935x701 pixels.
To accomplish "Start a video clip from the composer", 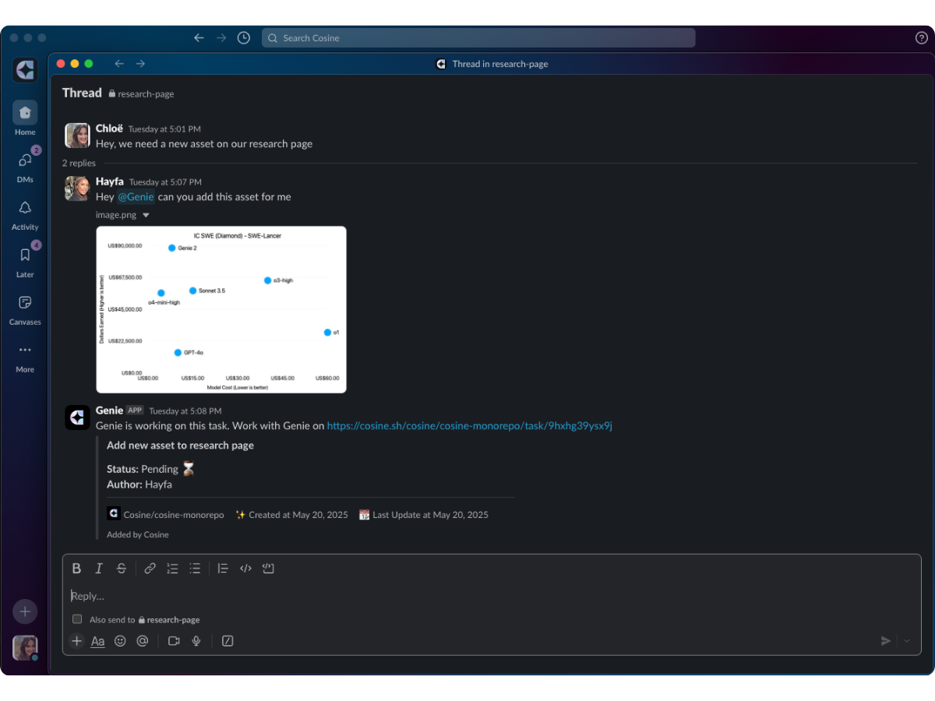I will click(174, 640).
